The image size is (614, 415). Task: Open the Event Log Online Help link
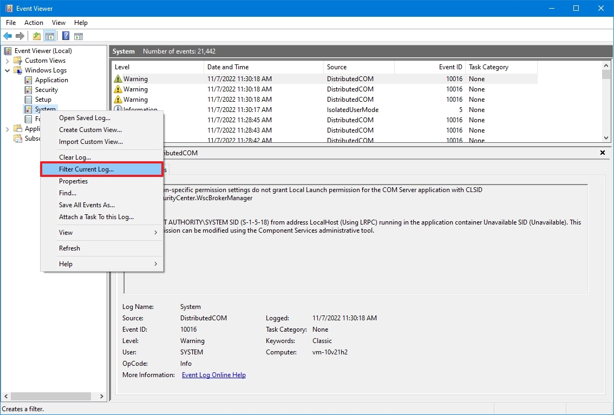[213, 375]
